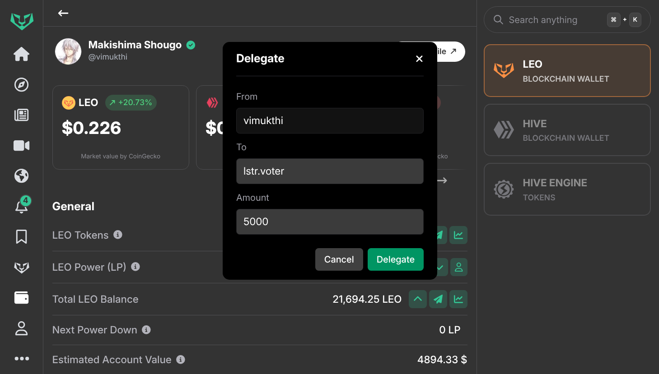Click the LEO price card $0.226

pos(121,128)
